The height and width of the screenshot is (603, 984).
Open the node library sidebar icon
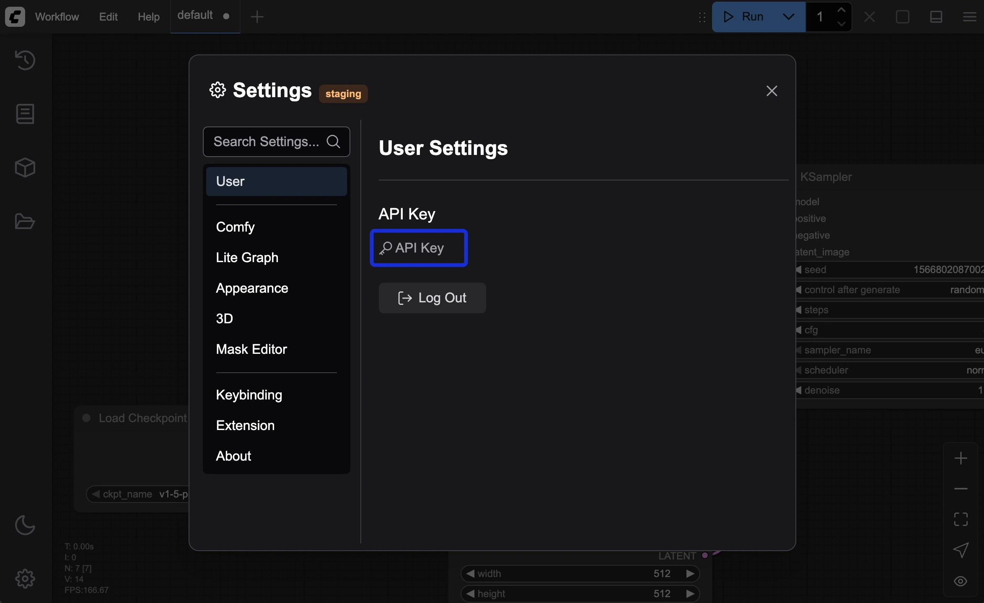[25, 114]
